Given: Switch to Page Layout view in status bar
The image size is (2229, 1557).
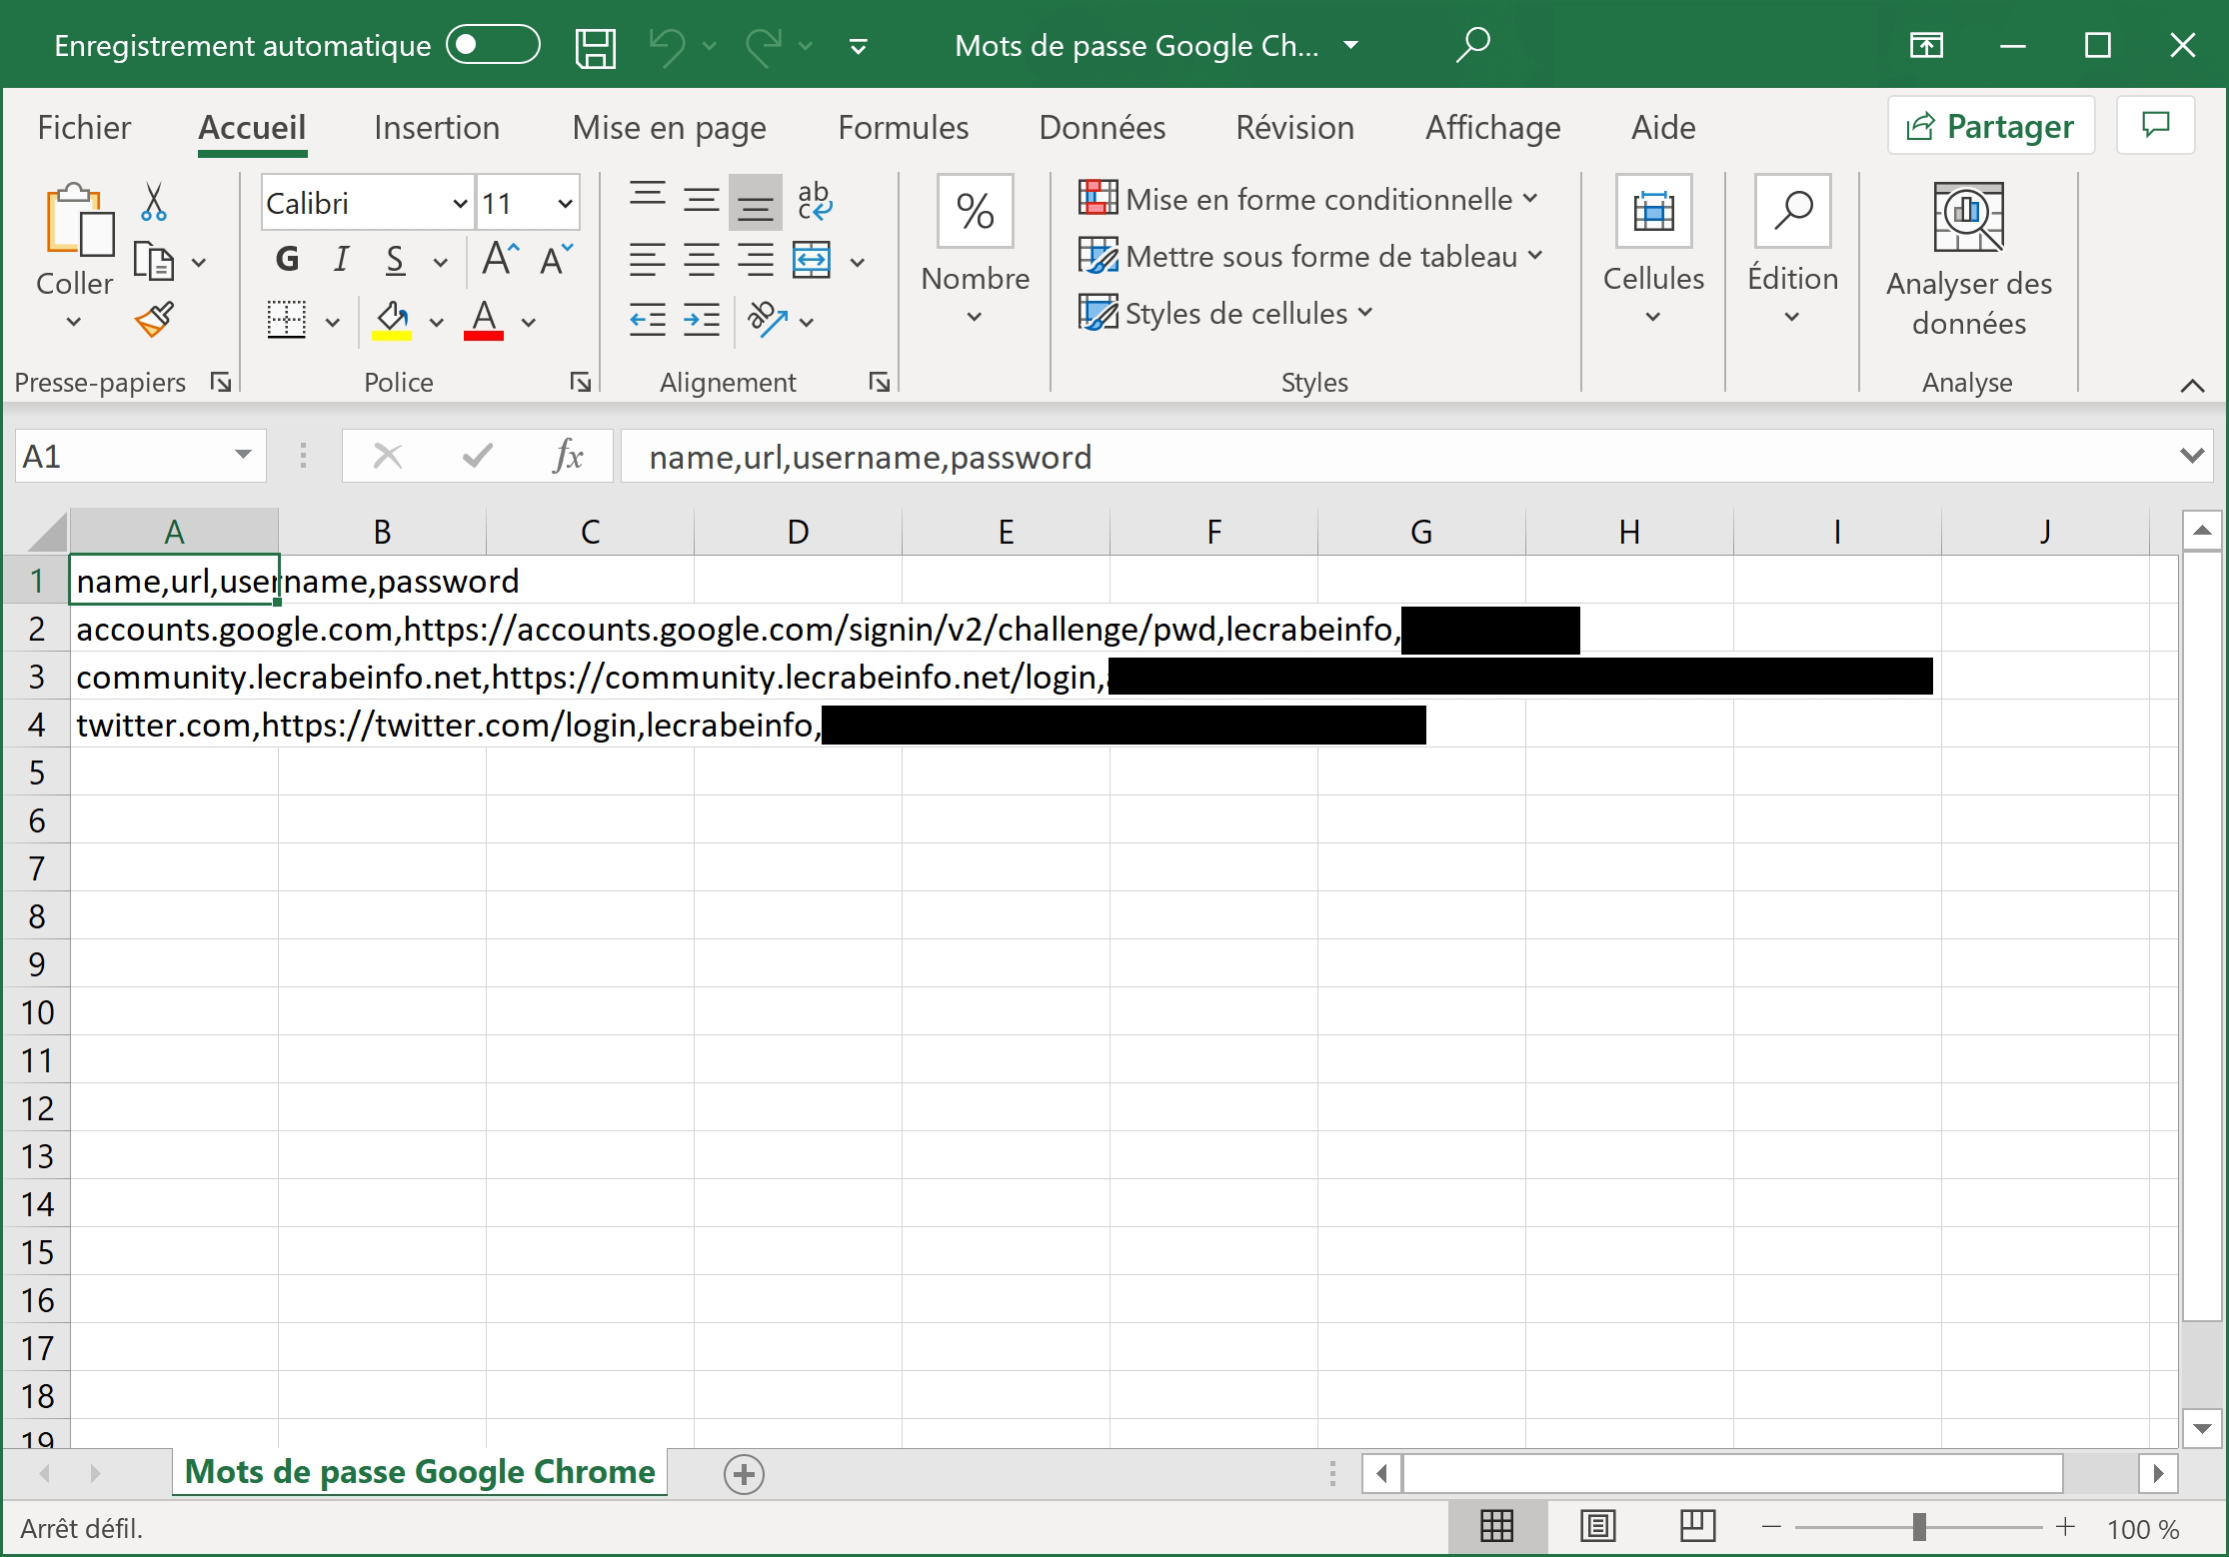Looking at the screenshot, I should [x=1597, y=1526].
